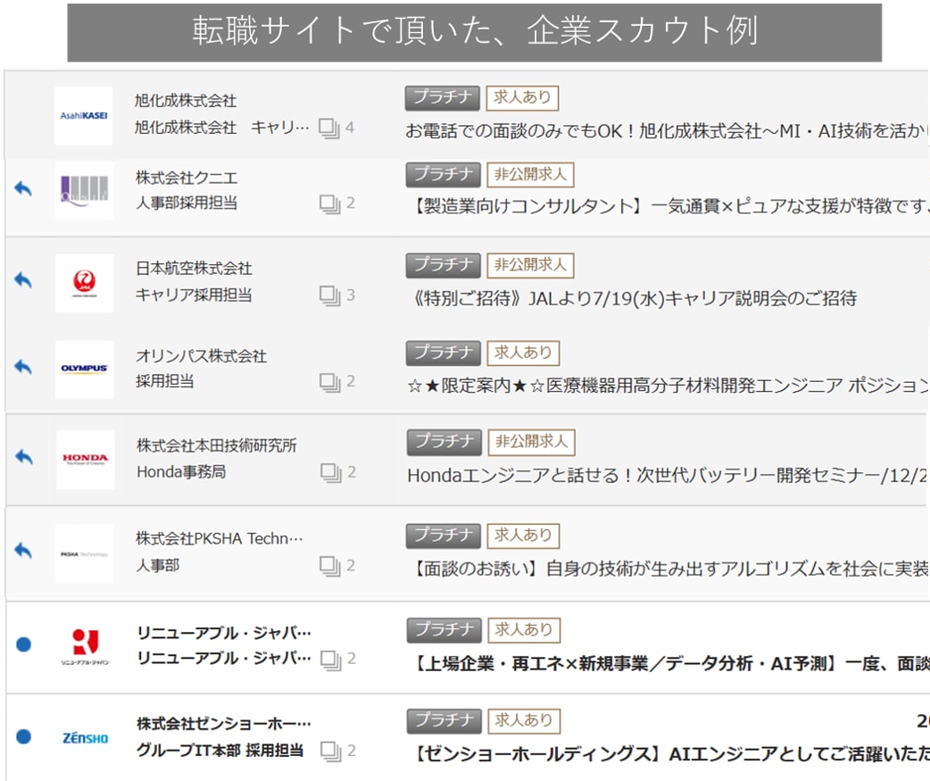Click the replied arrow icon for 日本航空株式会社

click(23, 279)
